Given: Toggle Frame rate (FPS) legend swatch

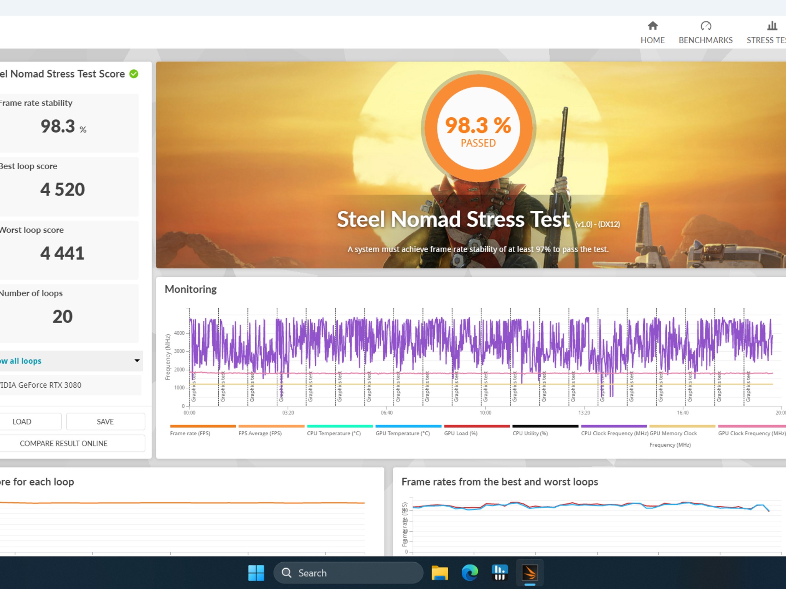Looking at the screenshot, I should pos(203,426).
